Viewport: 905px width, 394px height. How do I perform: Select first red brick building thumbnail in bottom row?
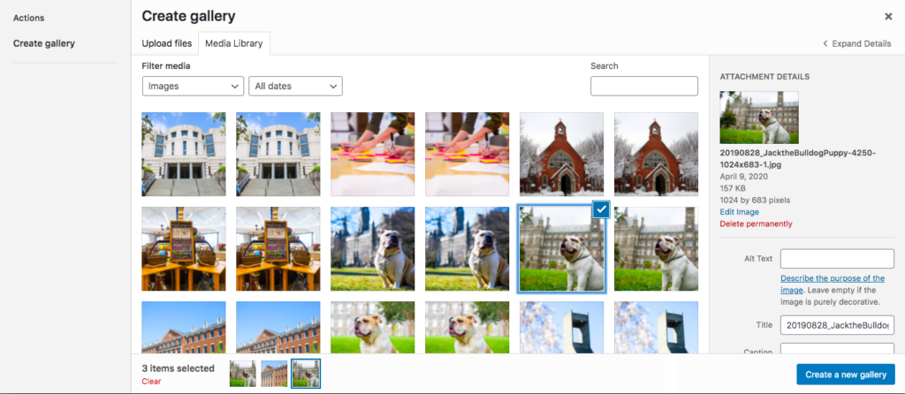click(x=184, y=327)
